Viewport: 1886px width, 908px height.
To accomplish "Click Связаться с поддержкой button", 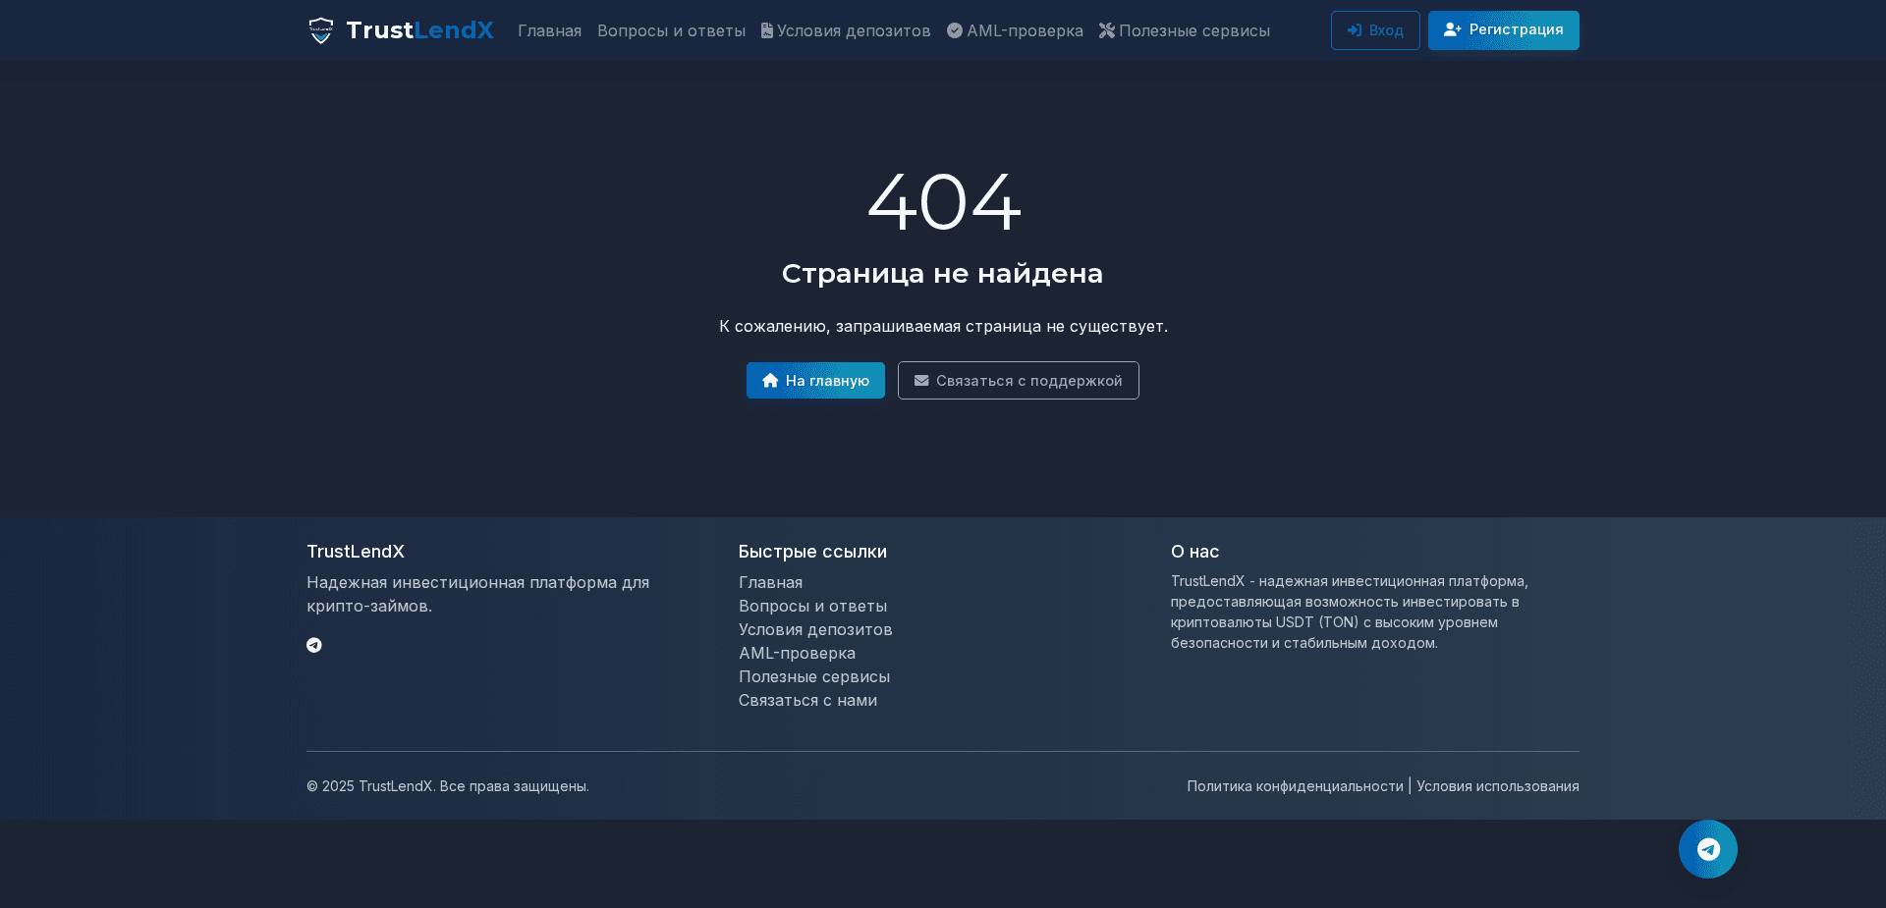I will click(1018, 381).
